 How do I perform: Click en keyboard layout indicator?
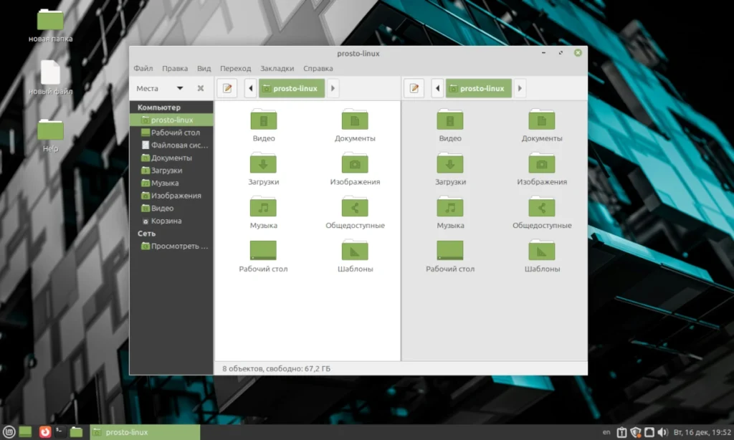(606, 432)
